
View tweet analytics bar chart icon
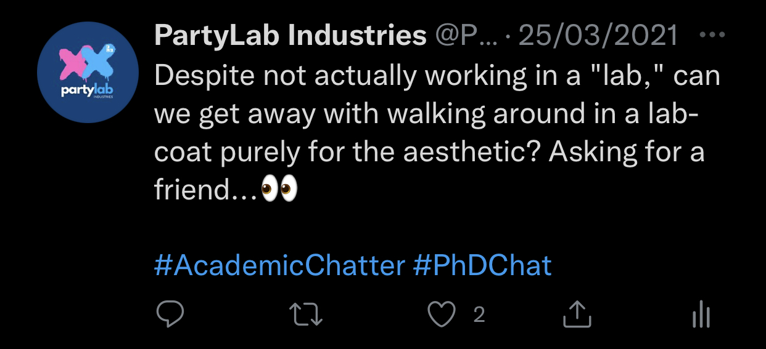701,315
